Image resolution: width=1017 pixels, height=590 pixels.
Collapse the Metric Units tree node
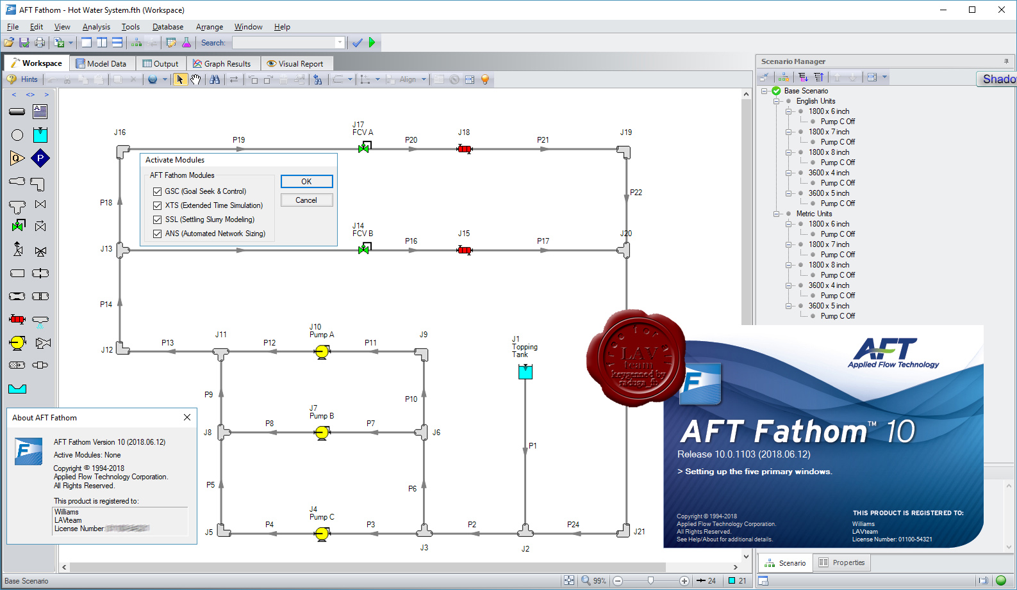[777, 214]
